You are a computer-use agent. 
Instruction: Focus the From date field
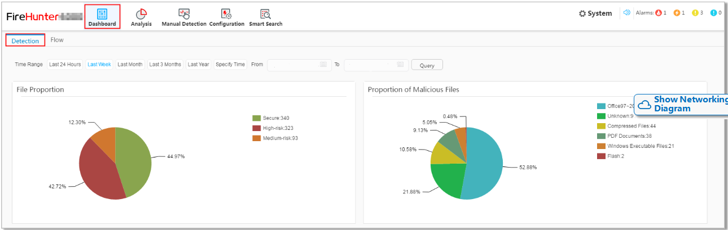(x=299, y=65)
